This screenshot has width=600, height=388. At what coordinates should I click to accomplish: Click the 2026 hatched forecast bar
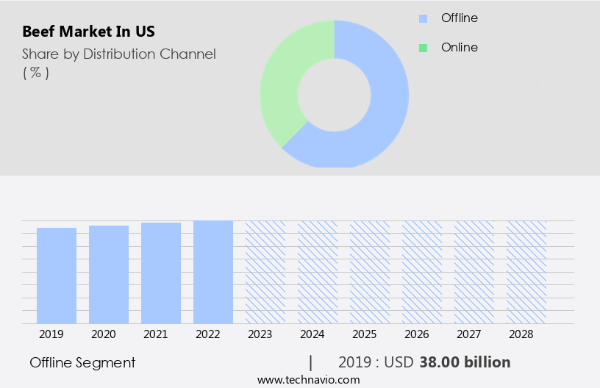422,272
